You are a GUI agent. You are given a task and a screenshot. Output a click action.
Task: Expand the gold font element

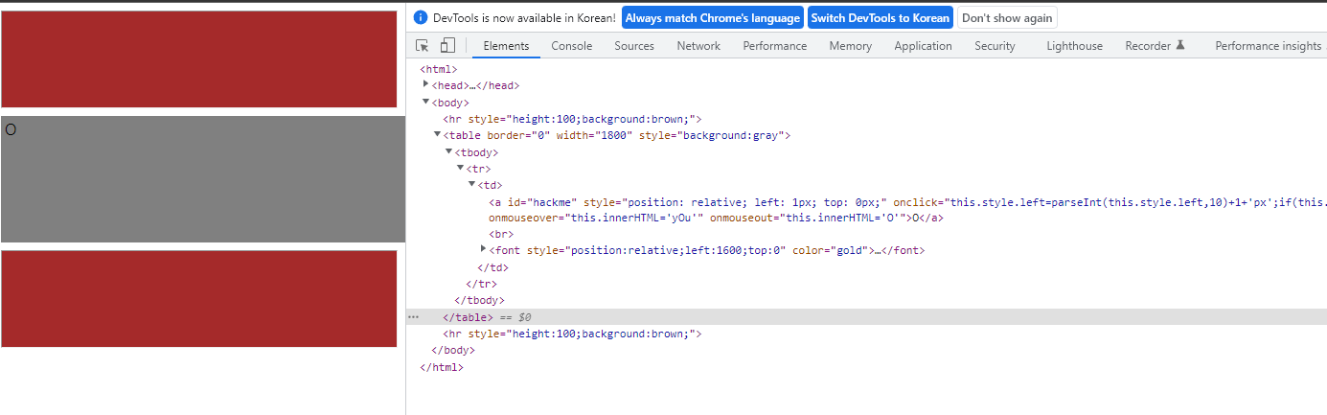pyautogui.click(x=483, y=249)
